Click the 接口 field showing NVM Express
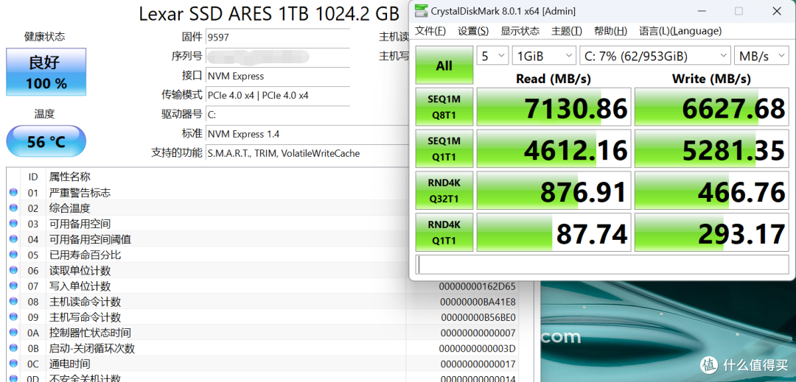The width and height of the screenshot is (796, 382). [x=278, y=76]
